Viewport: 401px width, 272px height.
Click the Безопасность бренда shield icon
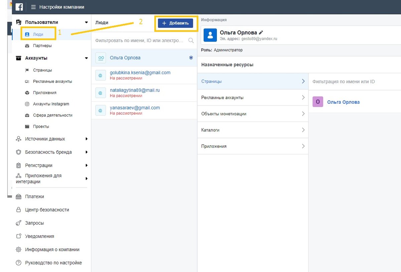[19, 152]
